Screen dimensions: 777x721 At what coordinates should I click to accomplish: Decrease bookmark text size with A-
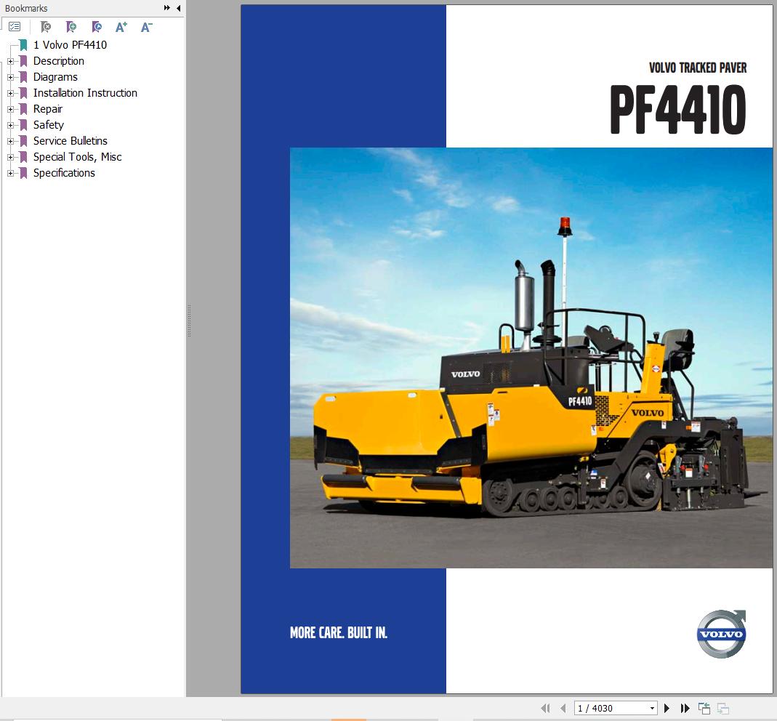(146, 27)
